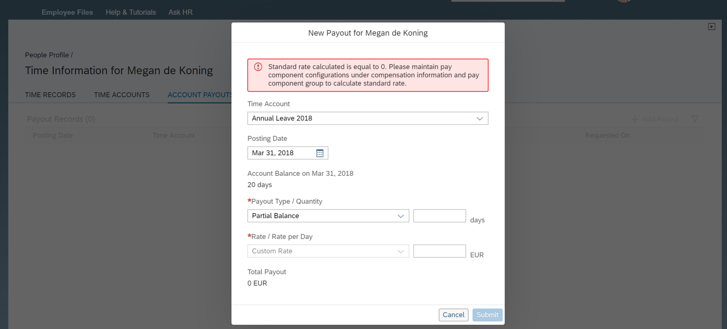Click the plus icon for Add Payout
This screenshot has height=329, width=727.
(635, 119)
